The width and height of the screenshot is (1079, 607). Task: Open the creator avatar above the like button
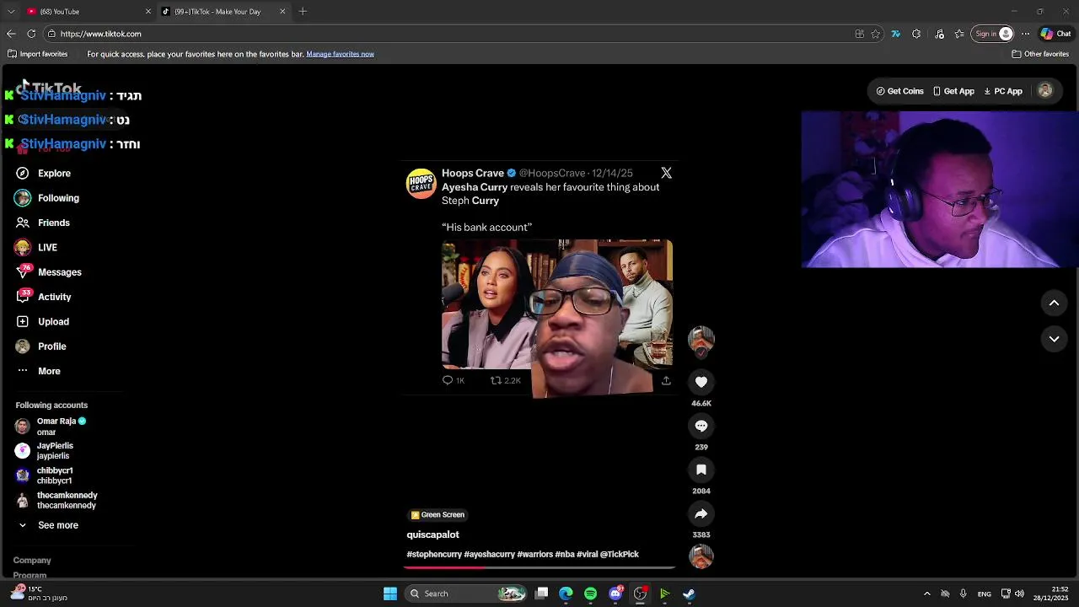pyautogui.click(x=701, y=339)
